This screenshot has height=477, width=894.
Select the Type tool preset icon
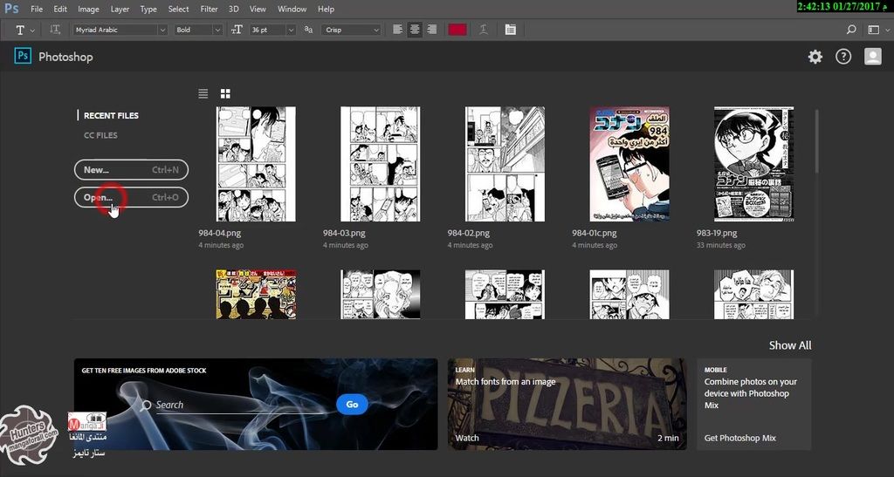(20, 30)
